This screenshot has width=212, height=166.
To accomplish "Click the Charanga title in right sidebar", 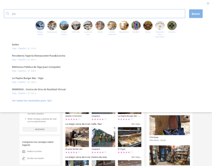I will tap(154, 137).
